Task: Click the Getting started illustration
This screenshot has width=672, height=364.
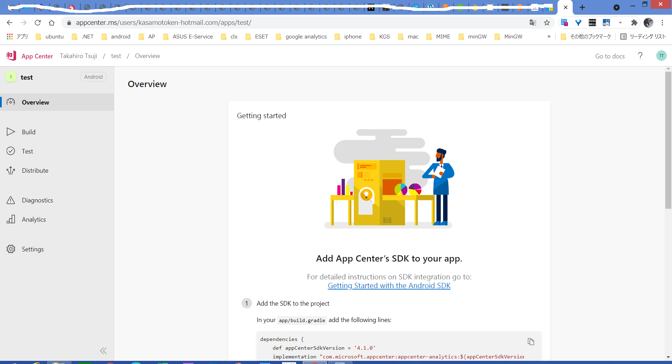Action: coord(389,179)
